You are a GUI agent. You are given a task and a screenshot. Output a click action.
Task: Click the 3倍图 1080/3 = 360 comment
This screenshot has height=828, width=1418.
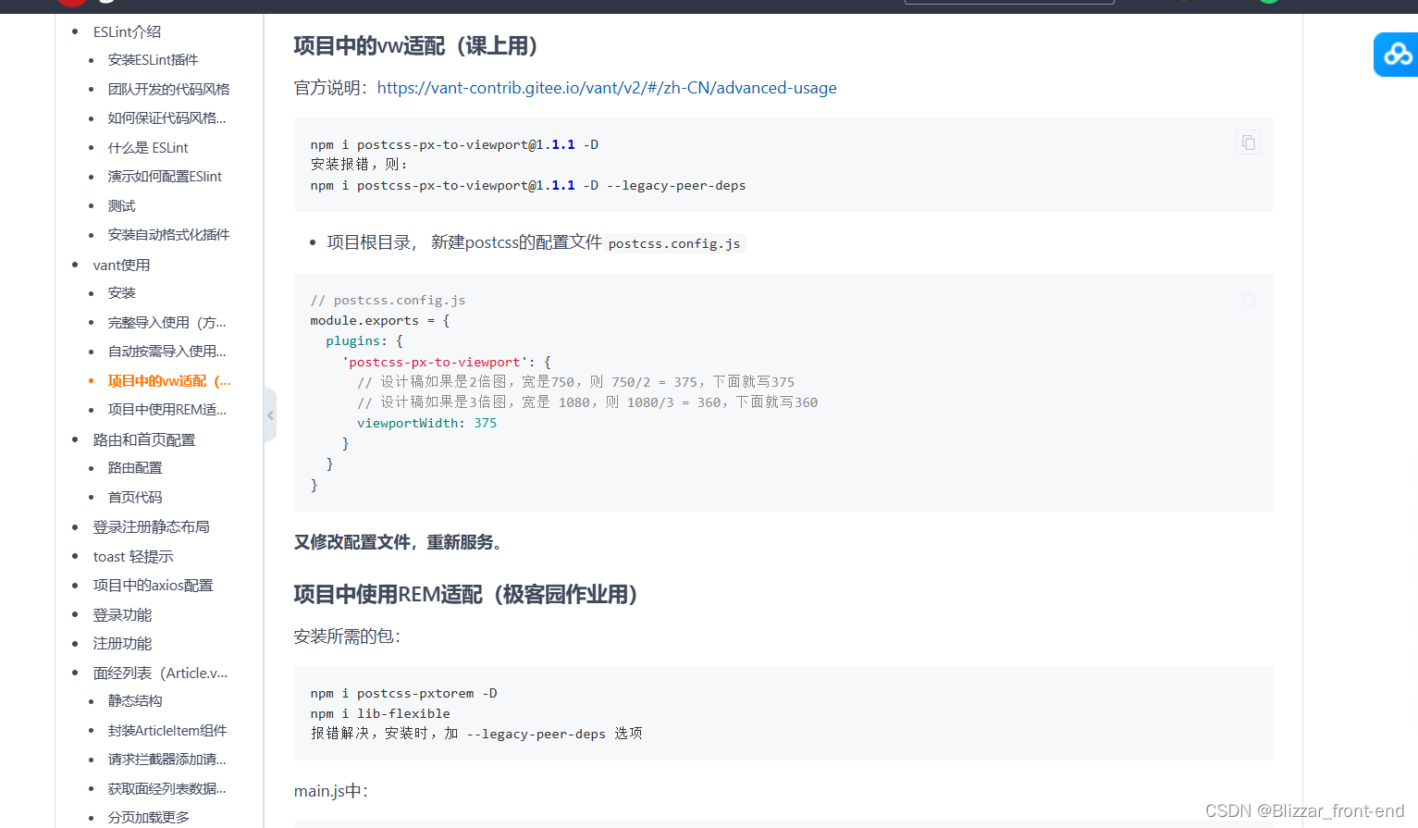click(587, 402)
